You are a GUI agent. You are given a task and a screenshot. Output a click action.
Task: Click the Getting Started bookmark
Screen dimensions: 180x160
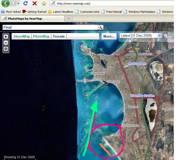tap(34, 12)
